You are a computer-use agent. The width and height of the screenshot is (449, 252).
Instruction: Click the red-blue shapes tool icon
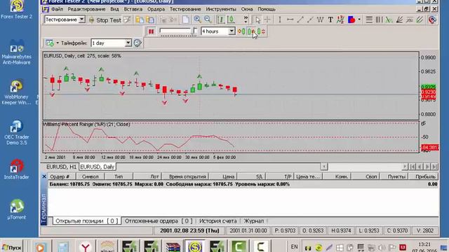coord(351,20)
